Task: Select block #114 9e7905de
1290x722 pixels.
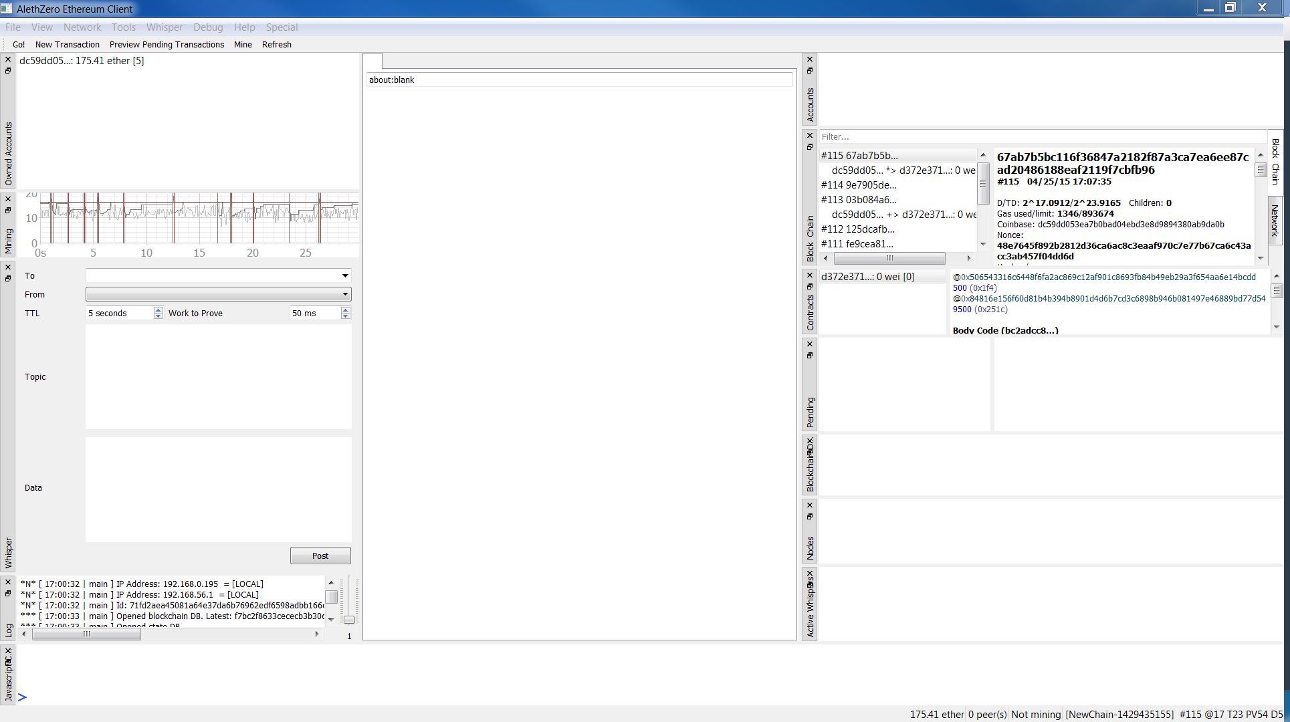Action: tap(898, 185)
